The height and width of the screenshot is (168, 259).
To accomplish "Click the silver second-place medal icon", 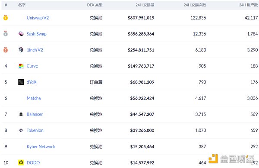I will point(6,33).
